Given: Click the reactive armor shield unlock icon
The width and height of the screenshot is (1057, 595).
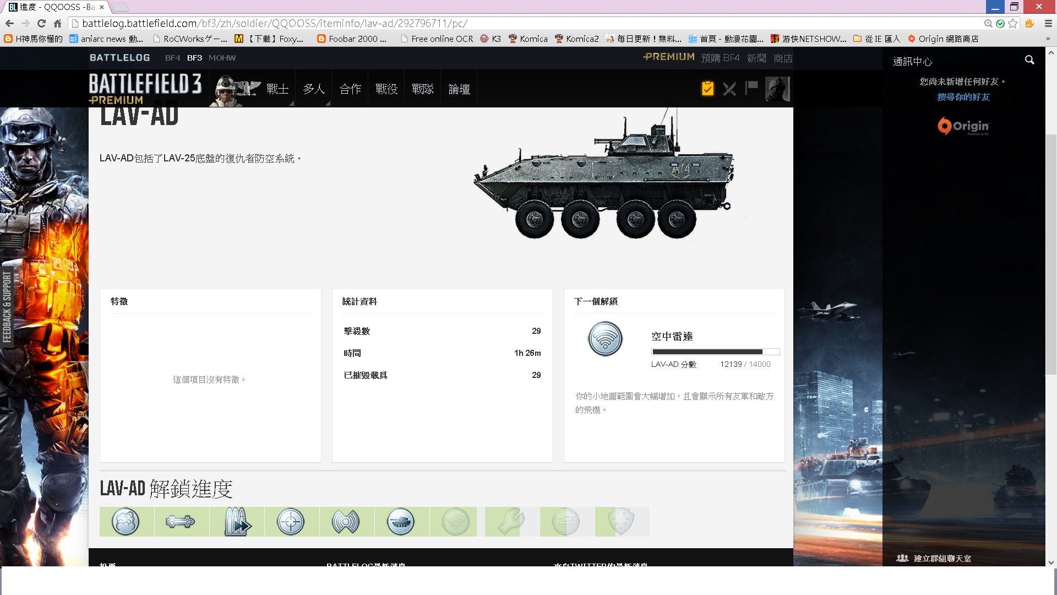Looking at the screenshot, I should (x=621, y=521).
